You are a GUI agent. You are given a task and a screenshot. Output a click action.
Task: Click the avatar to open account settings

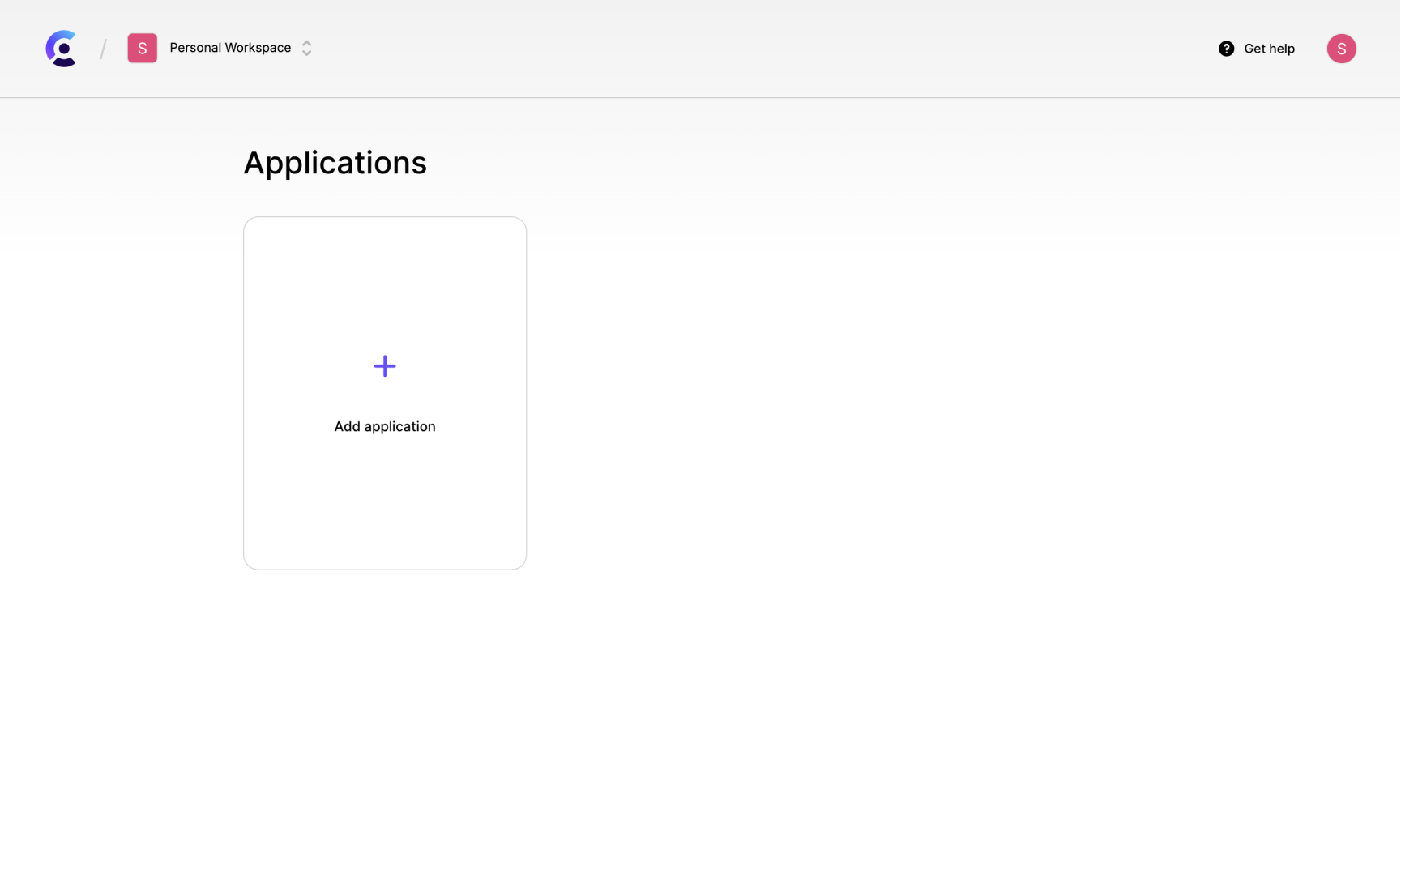[1341, 49]
